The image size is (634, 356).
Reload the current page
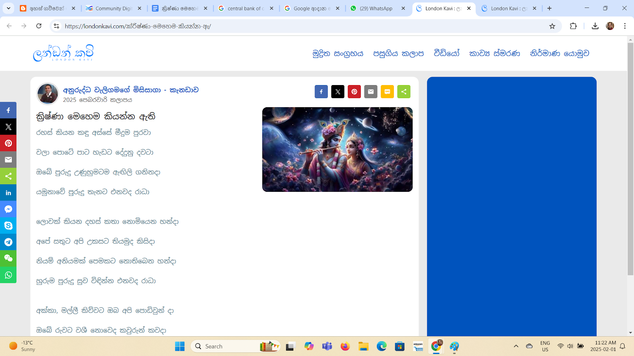(39, 26)
